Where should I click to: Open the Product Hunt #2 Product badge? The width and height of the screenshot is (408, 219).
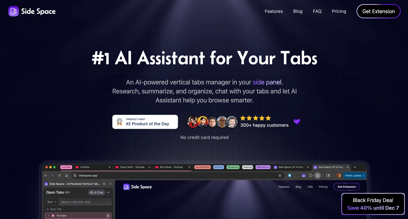point(145,122)
